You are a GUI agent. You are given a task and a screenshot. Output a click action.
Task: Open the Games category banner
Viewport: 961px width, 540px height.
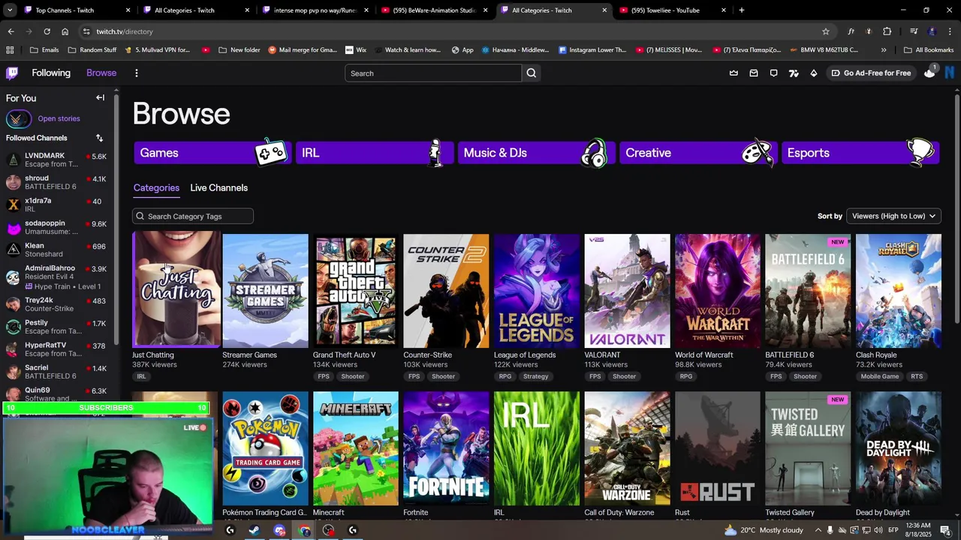212,152
